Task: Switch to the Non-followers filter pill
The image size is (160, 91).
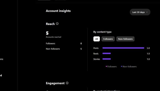Action: coord(125,39)
